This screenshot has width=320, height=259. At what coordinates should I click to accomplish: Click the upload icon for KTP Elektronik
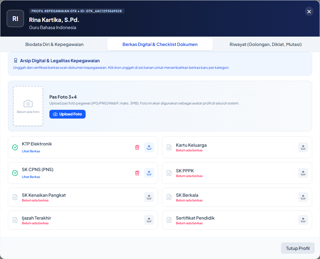pyautogui.click(x=149, y=147)
